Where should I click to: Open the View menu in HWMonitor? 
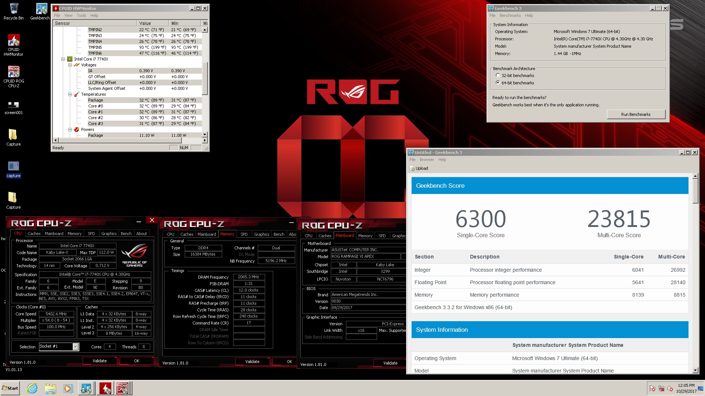[68, 15]
